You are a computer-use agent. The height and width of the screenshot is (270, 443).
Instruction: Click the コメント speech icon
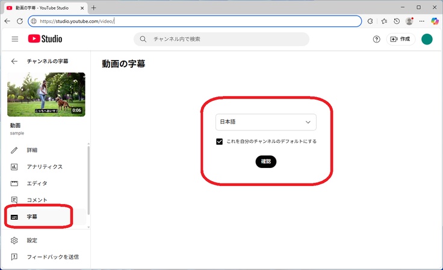pos(14,200)
